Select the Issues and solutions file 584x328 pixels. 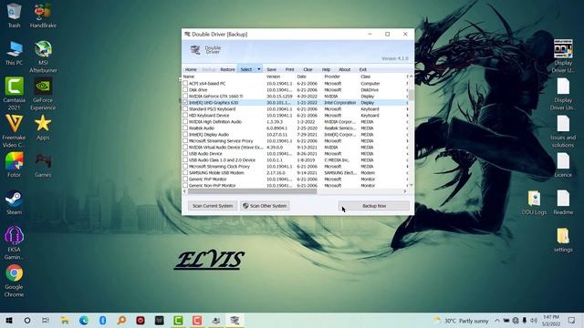click(x=563, y=131)
